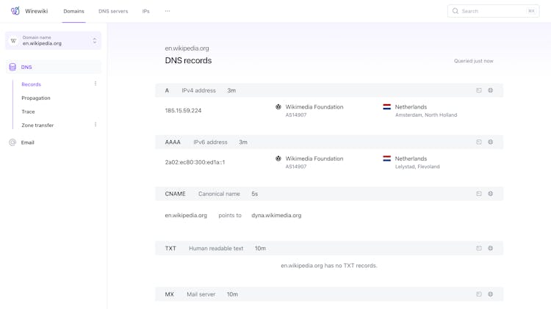Open the Email section in sidebar
551x309 pixels.
coord(27,142)
